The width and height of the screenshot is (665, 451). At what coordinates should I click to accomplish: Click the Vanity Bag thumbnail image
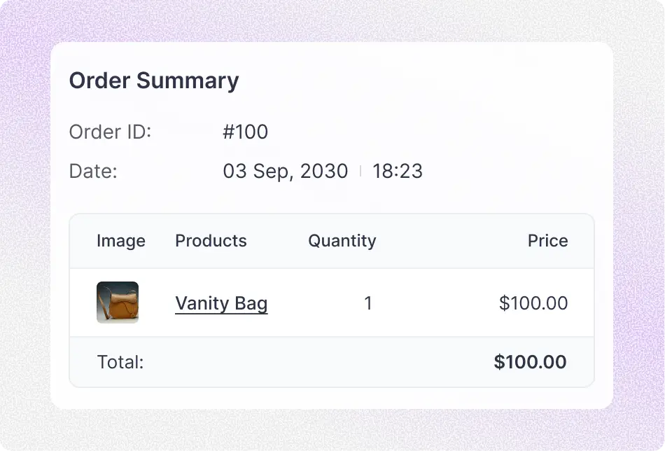[118, 303]
